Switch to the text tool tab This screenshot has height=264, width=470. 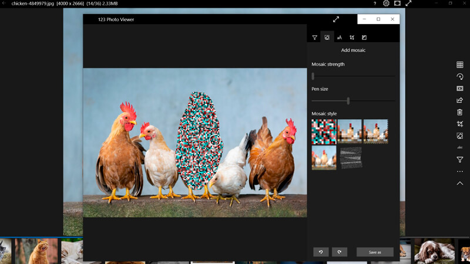tap(339, 38)
